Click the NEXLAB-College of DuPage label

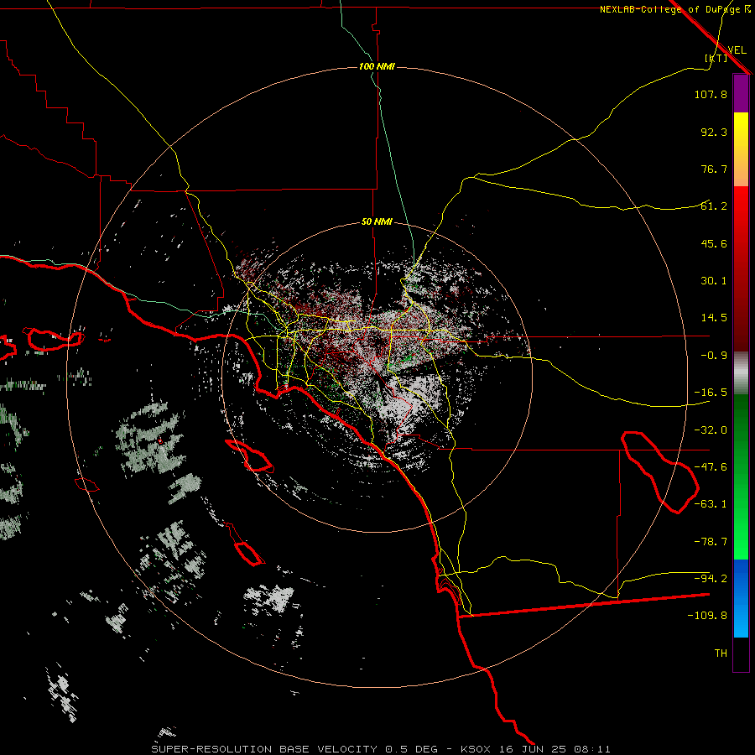pyautogui.click(x=675, y=9)
